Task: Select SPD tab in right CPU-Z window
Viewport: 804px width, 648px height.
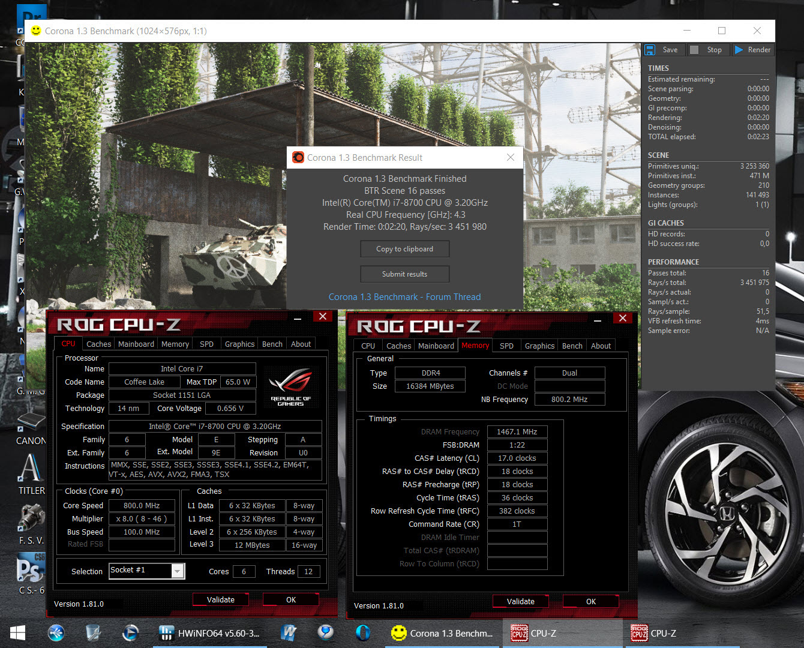Action: coord(506,346)
